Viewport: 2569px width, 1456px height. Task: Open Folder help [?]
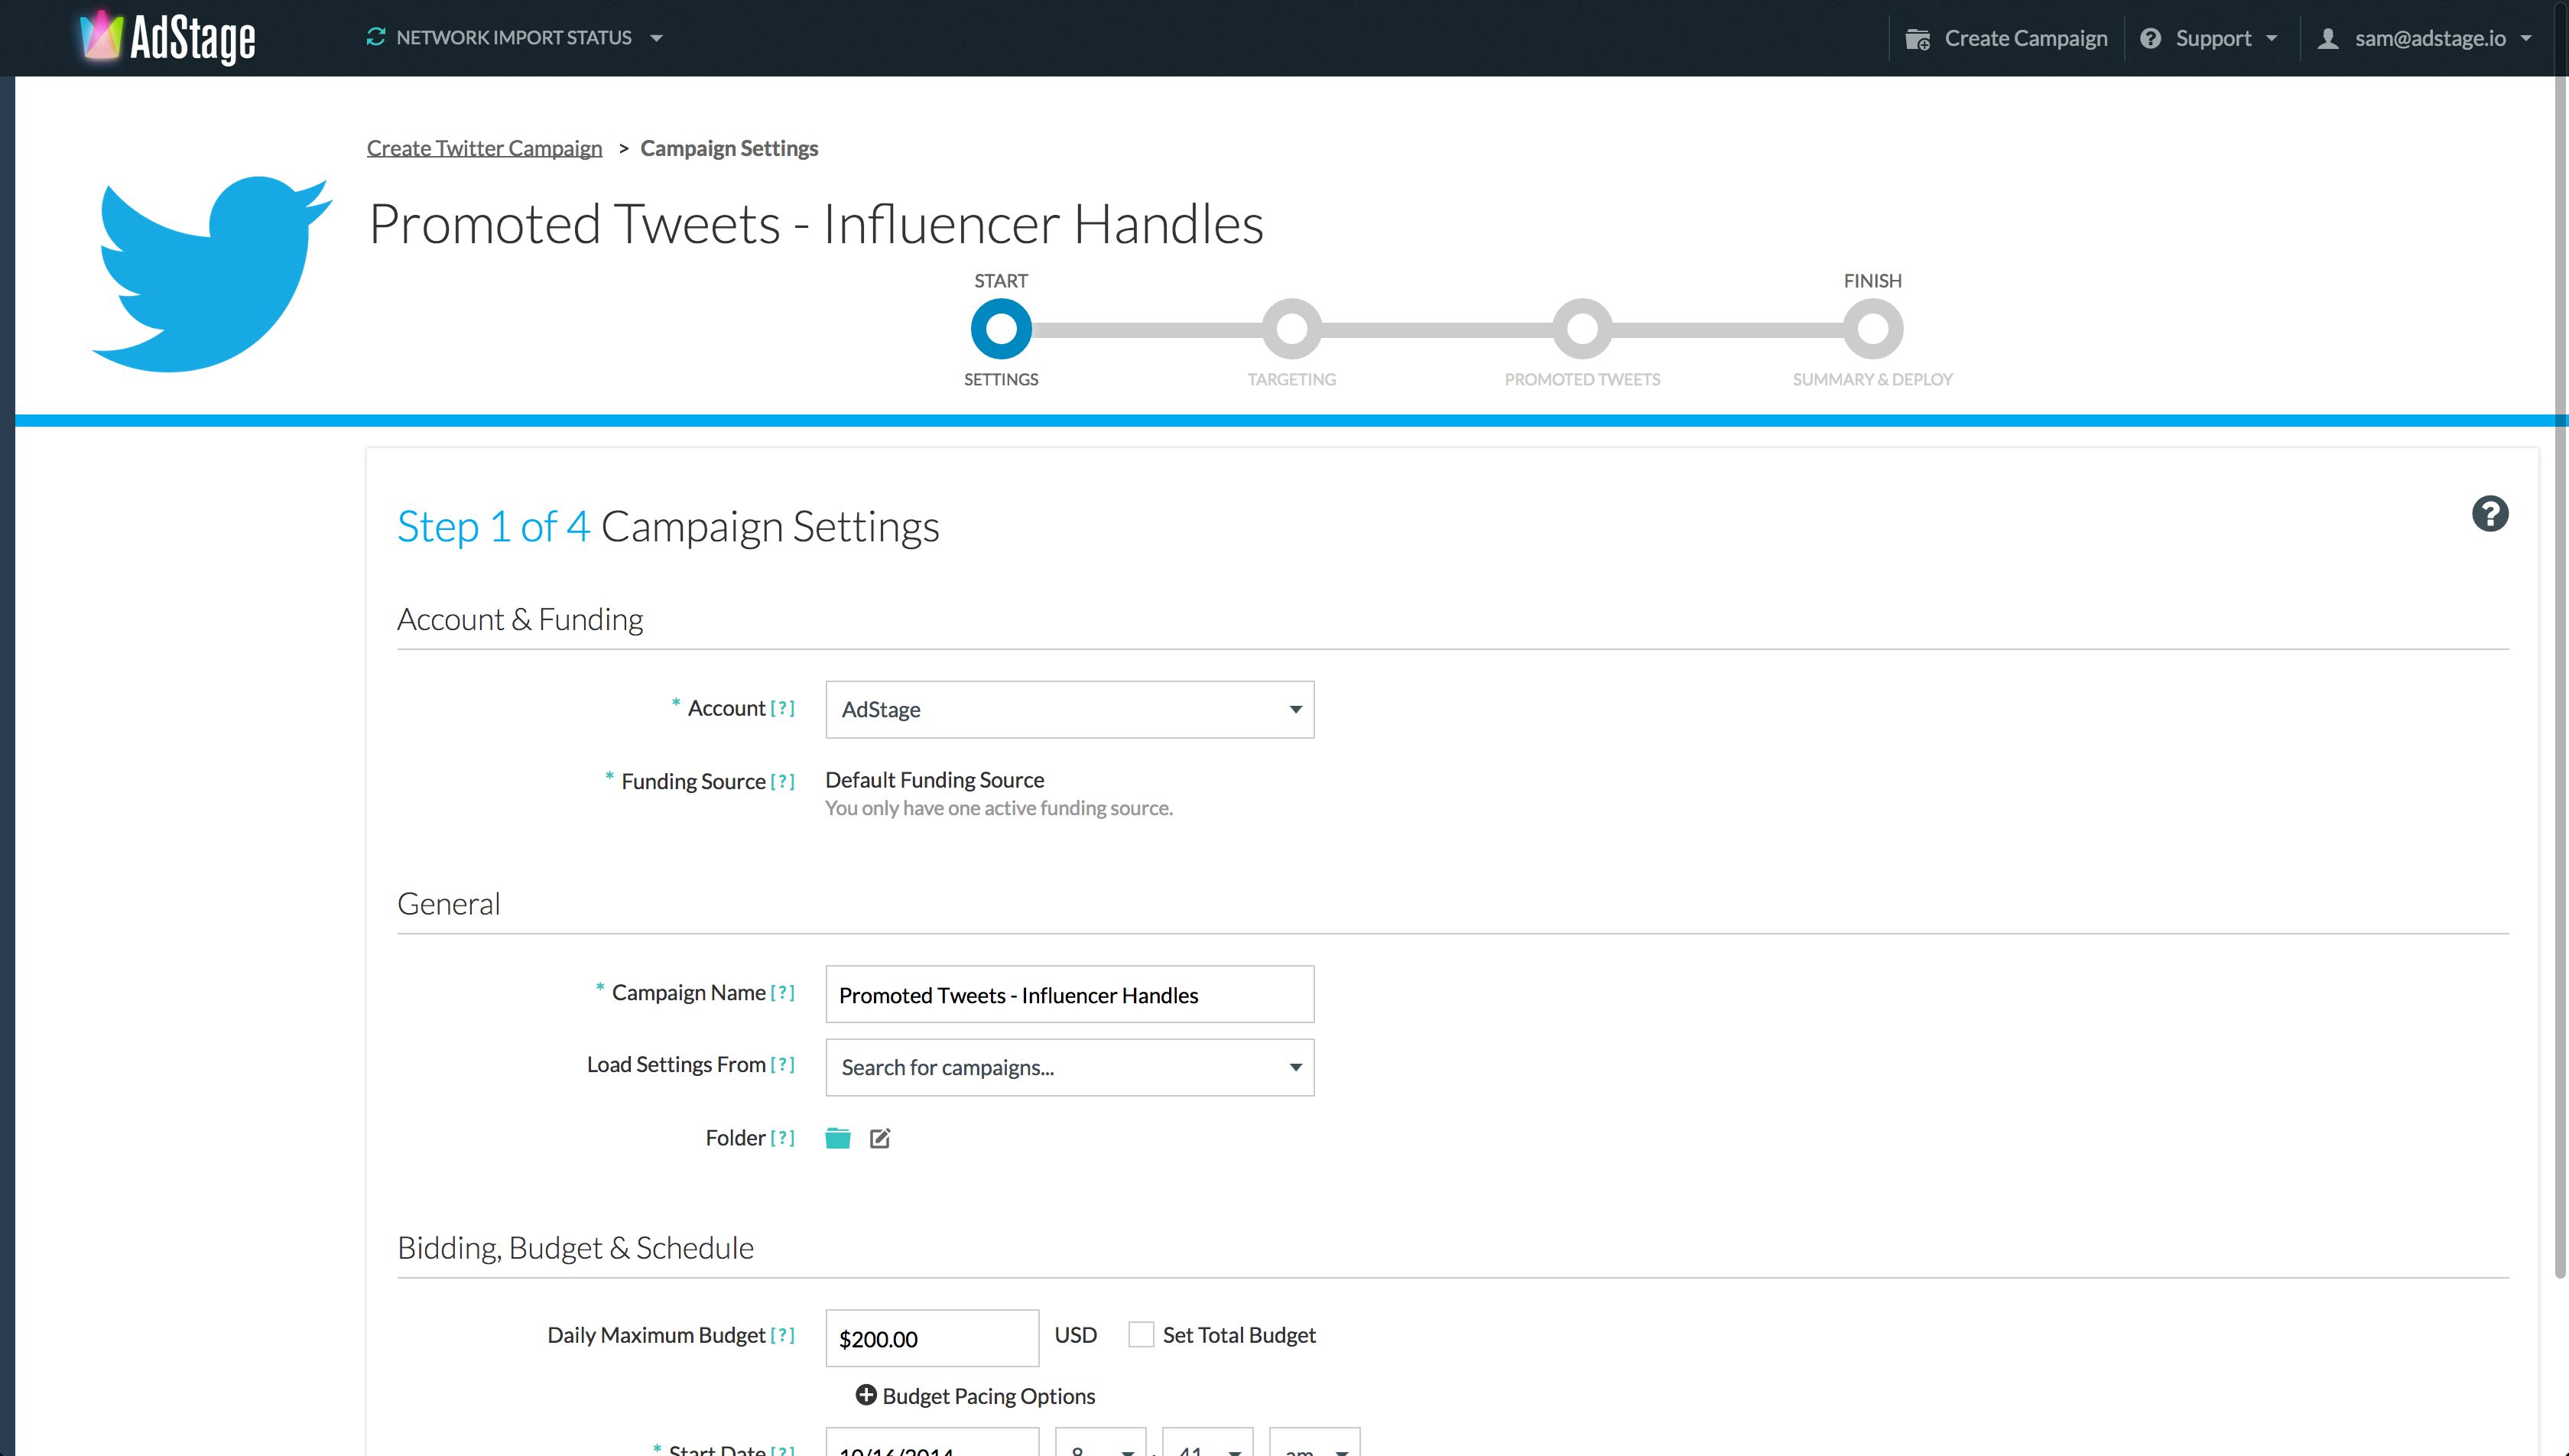tap(783, 1137)
